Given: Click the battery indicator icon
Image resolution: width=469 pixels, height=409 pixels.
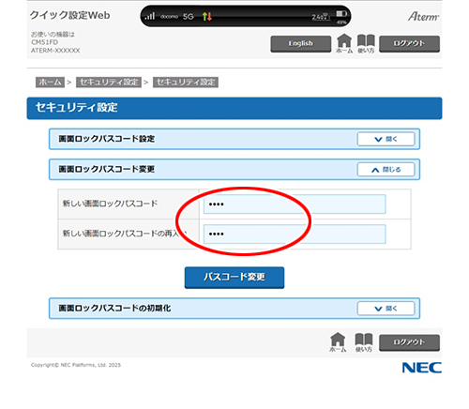Looking at the screenshot, I should click(x=341, y=14).
